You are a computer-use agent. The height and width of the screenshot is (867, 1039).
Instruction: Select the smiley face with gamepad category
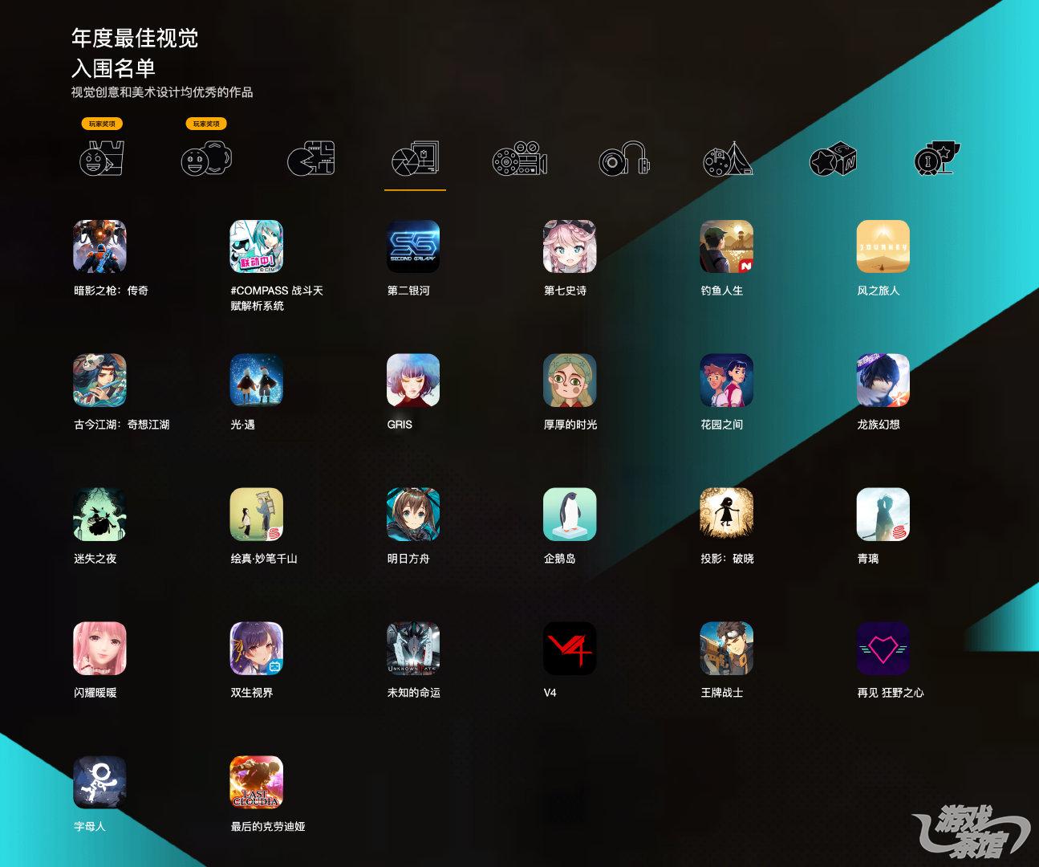[x=206, y=158]
